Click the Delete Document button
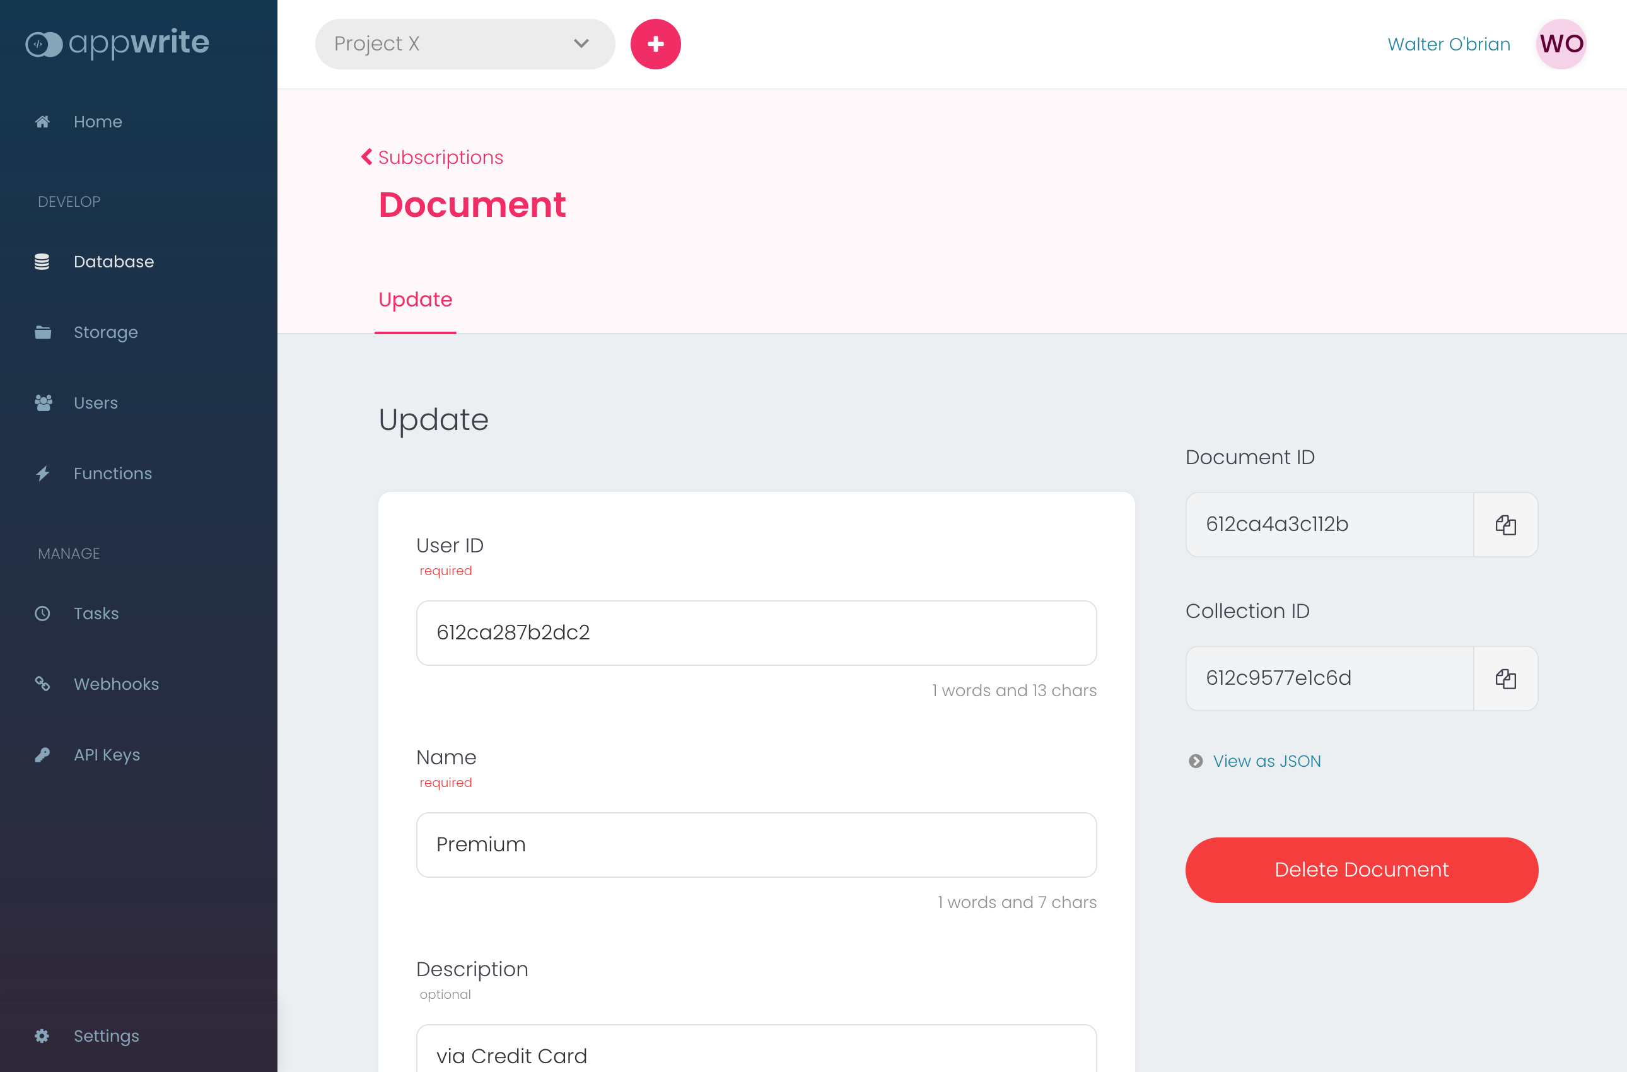 pos(1361,870)
